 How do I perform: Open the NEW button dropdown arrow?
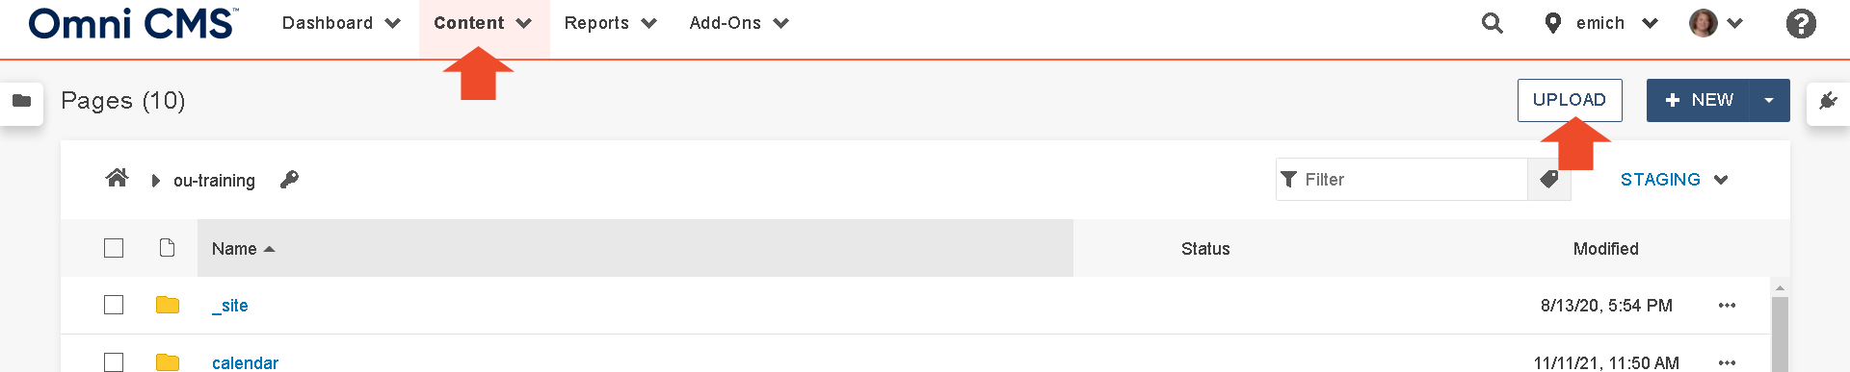pyautogui.click(x=1769, y=100)
